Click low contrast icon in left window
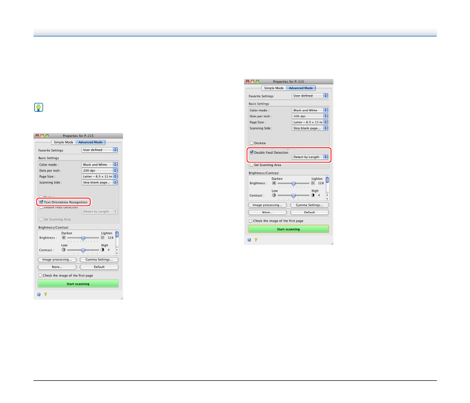 (64, 249)
